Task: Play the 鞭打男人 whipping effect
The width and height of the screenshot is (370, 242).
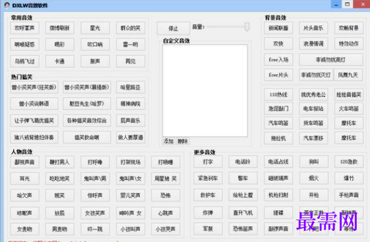Action: pyautogui.click(x=59, y=162)
